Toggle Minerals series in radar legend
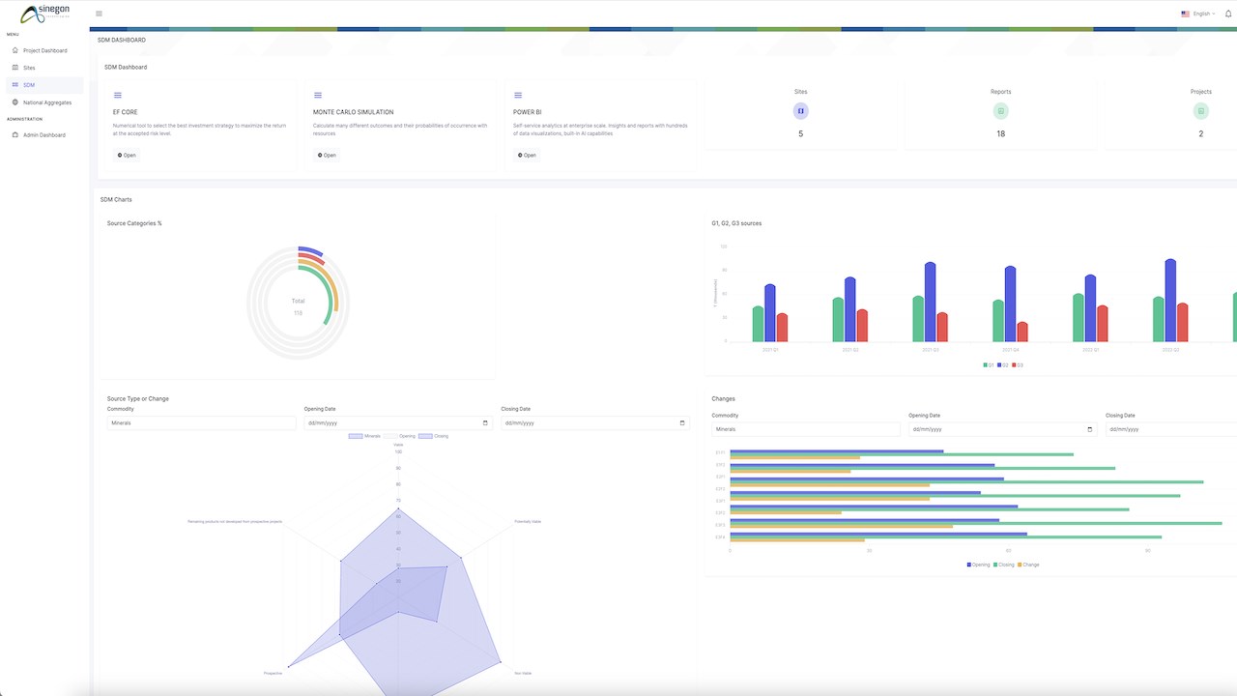Screen dimensions: 1237x696 pos(364,436)
